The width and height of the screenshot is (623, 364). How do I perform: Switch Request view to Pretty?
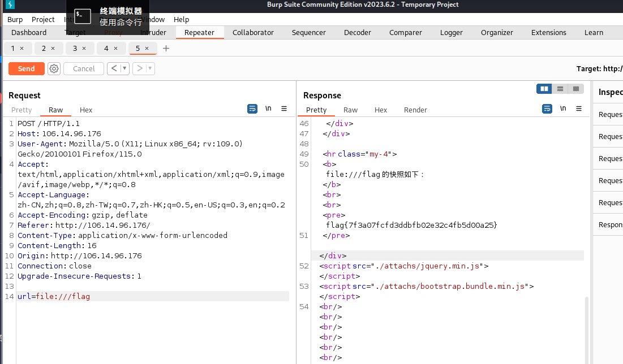click(x=22, y=110)
